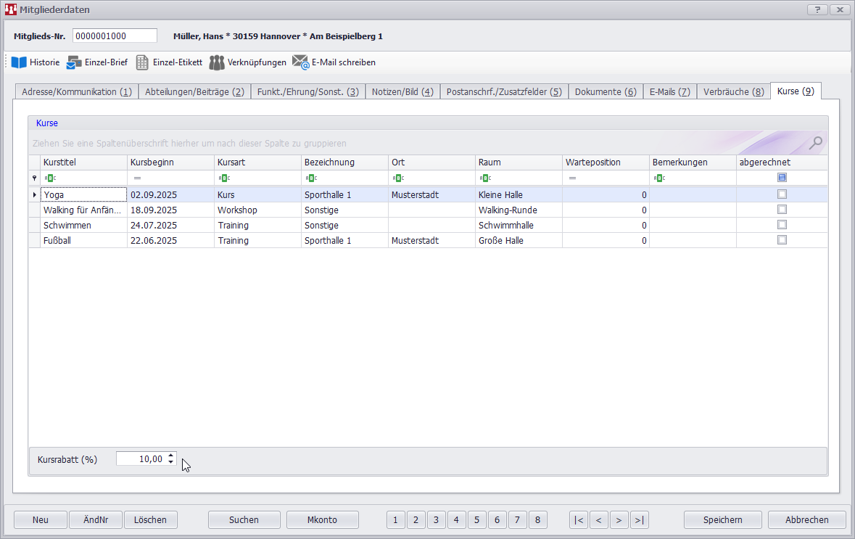Screen dimensions: 855x539
Task: Click the magnifying glass search icon in grid
Action: pos(816,143)
